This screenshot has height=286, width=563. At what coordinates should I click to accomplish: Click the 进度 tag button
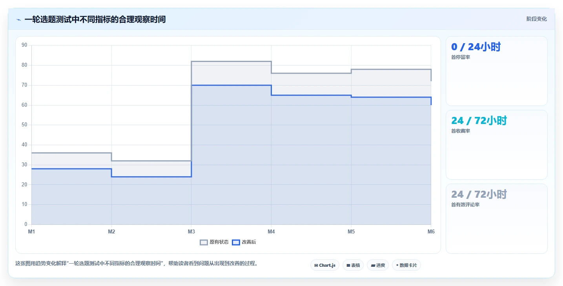[x=378, y=265]
